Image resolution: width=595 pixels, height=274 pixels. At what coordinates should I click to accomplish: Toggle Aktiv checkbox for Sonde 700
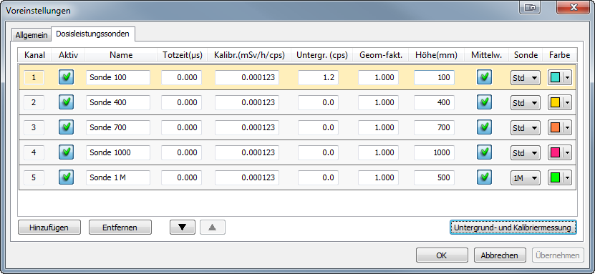click(x=66, y=127)
